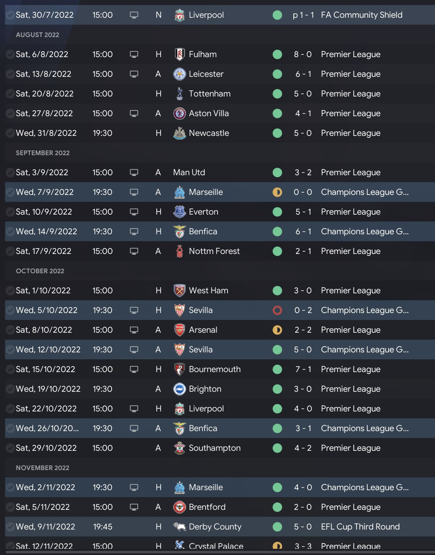The width and height of the screenshot is (435, 555).
Task: Click the red loss indicator circle
Action: tap(277, 310)
